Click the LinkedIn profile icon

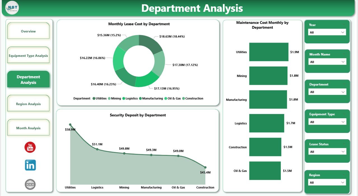[x=30, y=165]
